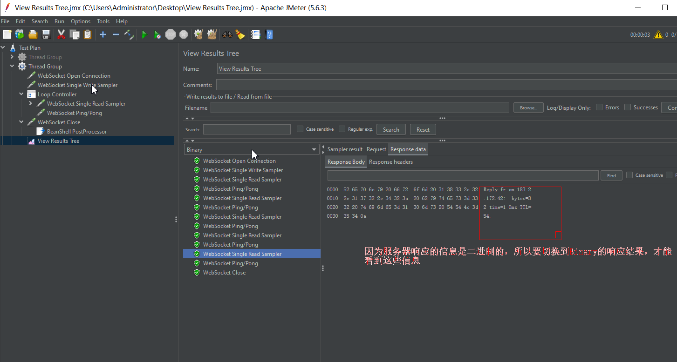The height and width of the screenshot is (362, 677).
Task: Click the yellow warning triangle icon
Action: 658,34
